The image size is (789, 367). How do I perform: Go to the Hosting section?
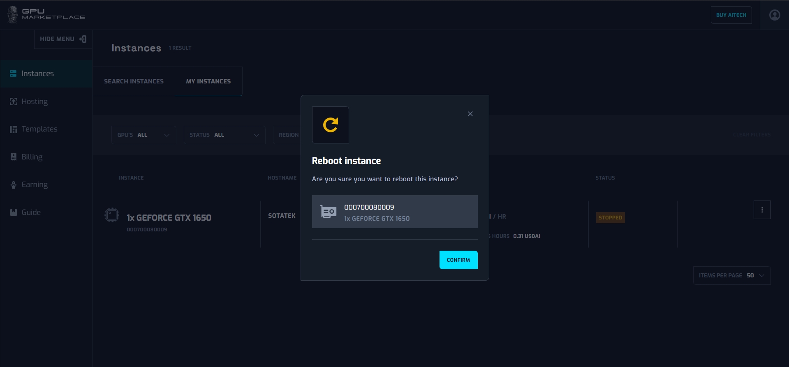(35, 102)
